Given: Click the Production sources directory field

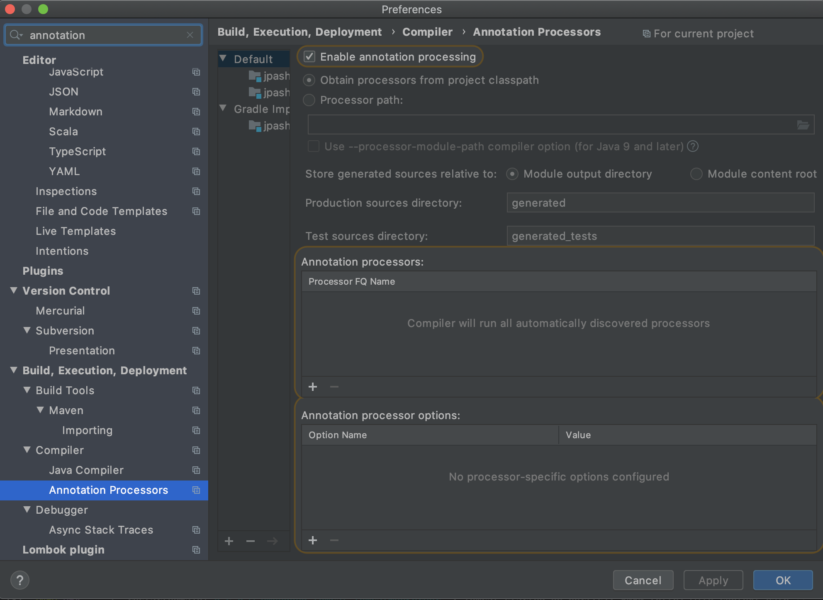Looking at the screenshot, I should [x=660, y=203].
